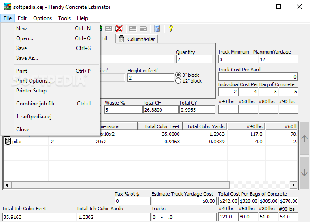This screenshot has width=310, height=222.
Task: Select the 12" block radio button
Action: 178,81
